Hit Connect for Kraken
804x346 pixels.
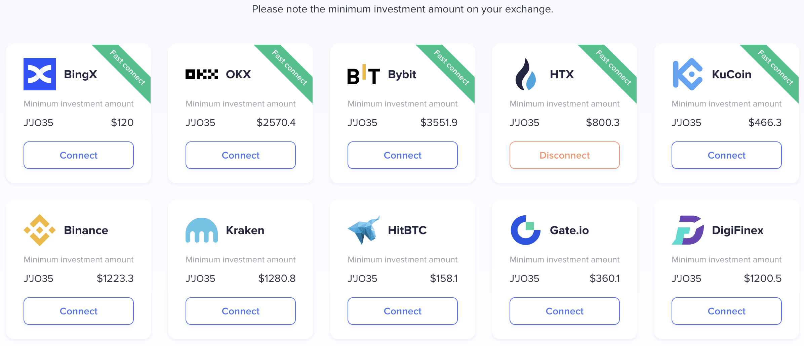click(x=241, y=311)
